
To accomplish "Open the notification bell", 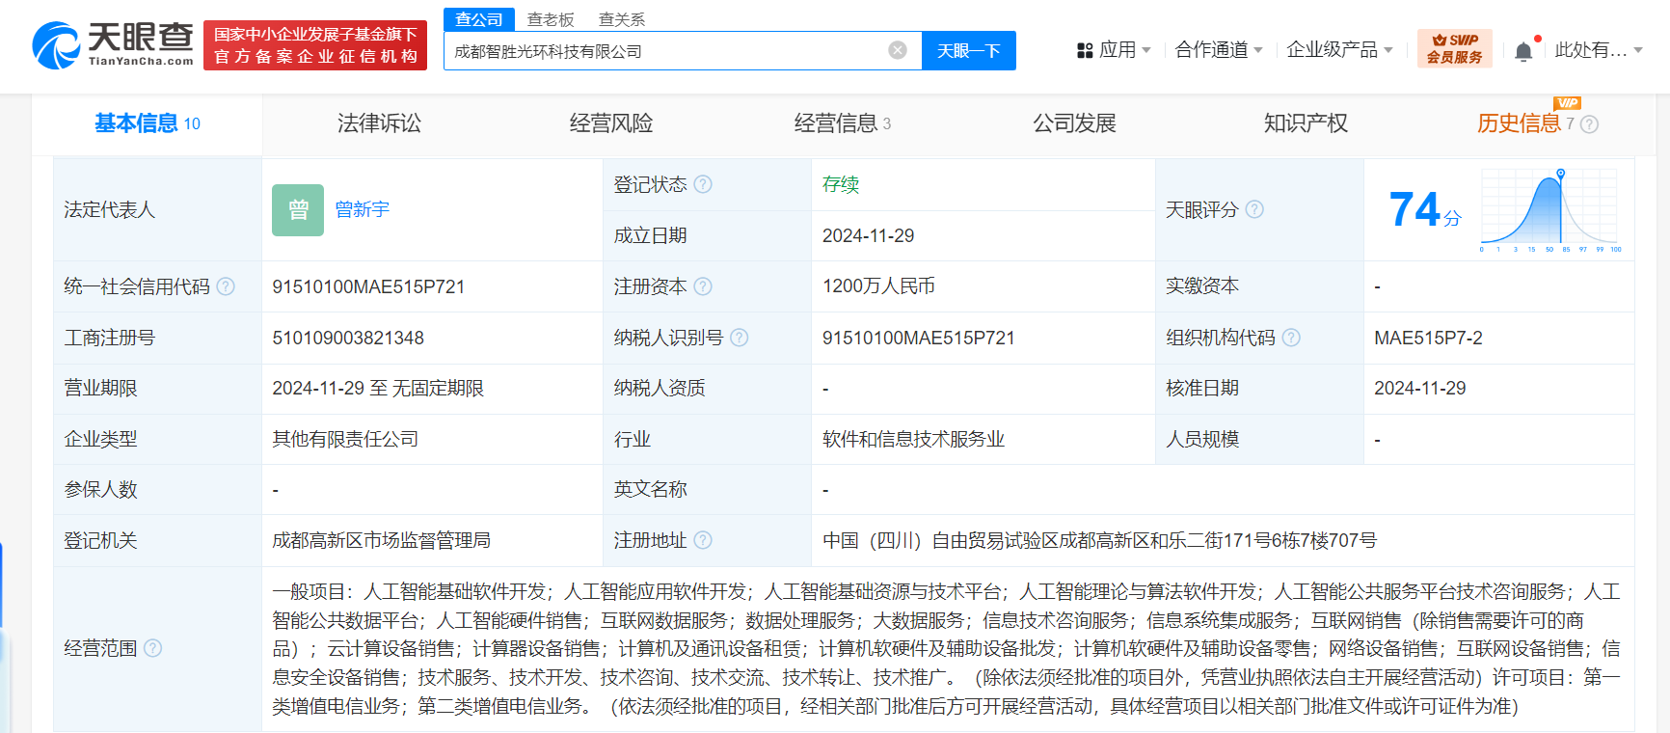I will click(x=1523, y=51).
